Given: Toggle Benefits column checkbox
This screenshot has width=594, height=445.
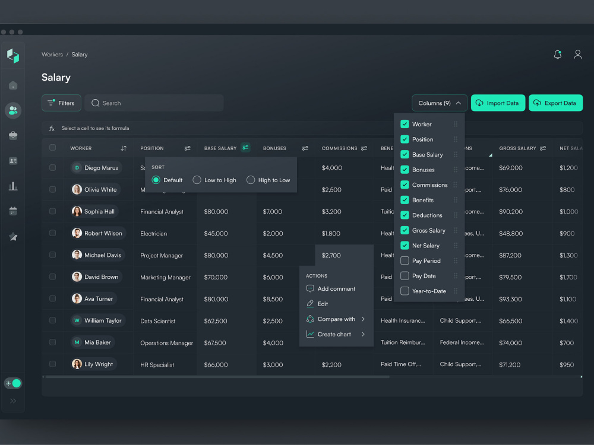Looking at the screenshot, I should click(x=405, y=200).
